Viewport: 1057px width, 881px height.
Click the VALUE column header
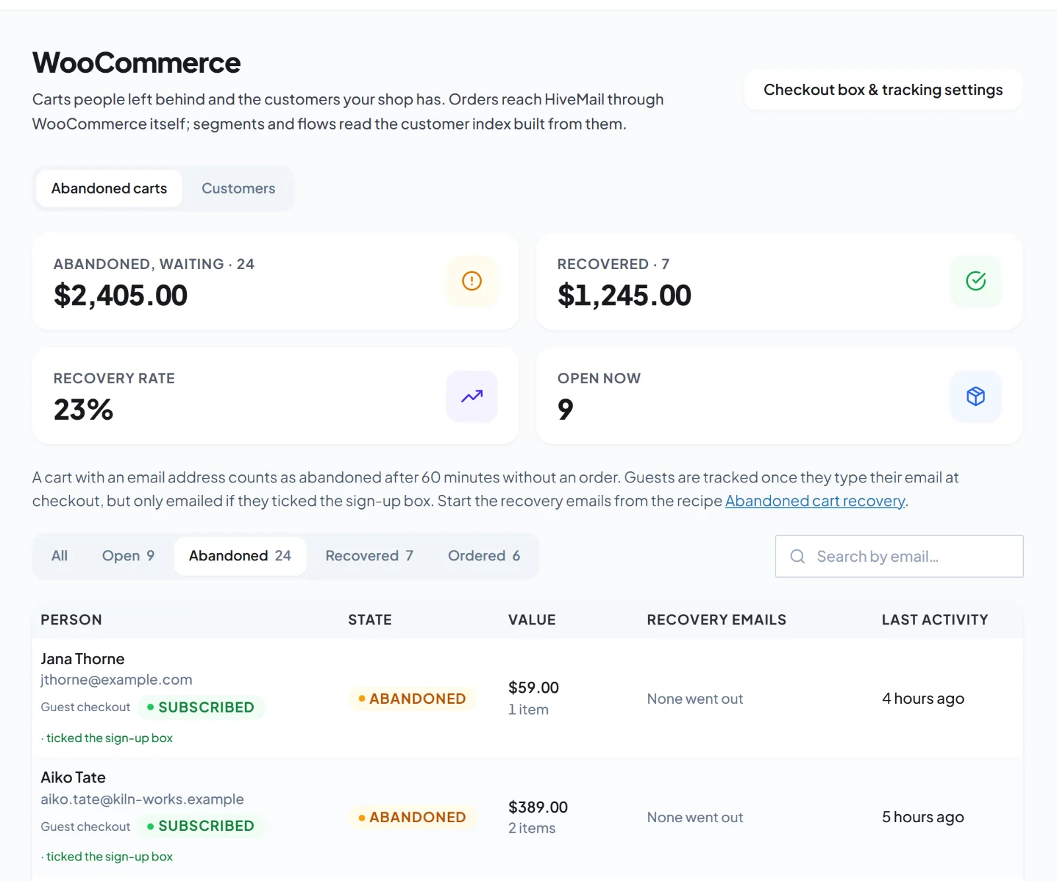[x=532, y=620]
